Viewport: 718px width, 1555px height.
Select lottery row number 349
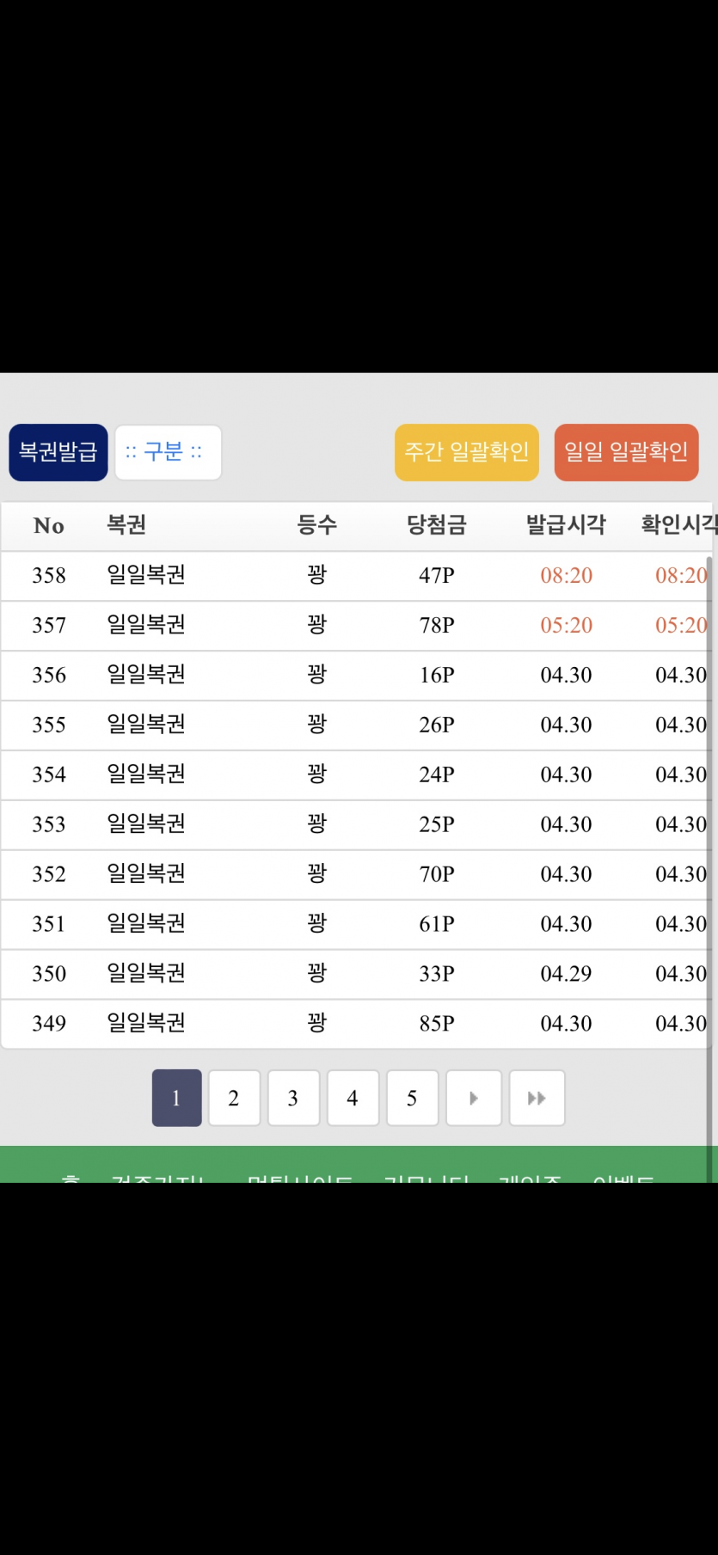tap(49, 1024)
